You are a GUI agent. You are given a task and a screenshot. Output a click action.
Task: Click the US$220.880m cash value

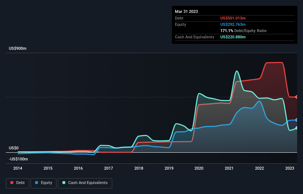233,37
